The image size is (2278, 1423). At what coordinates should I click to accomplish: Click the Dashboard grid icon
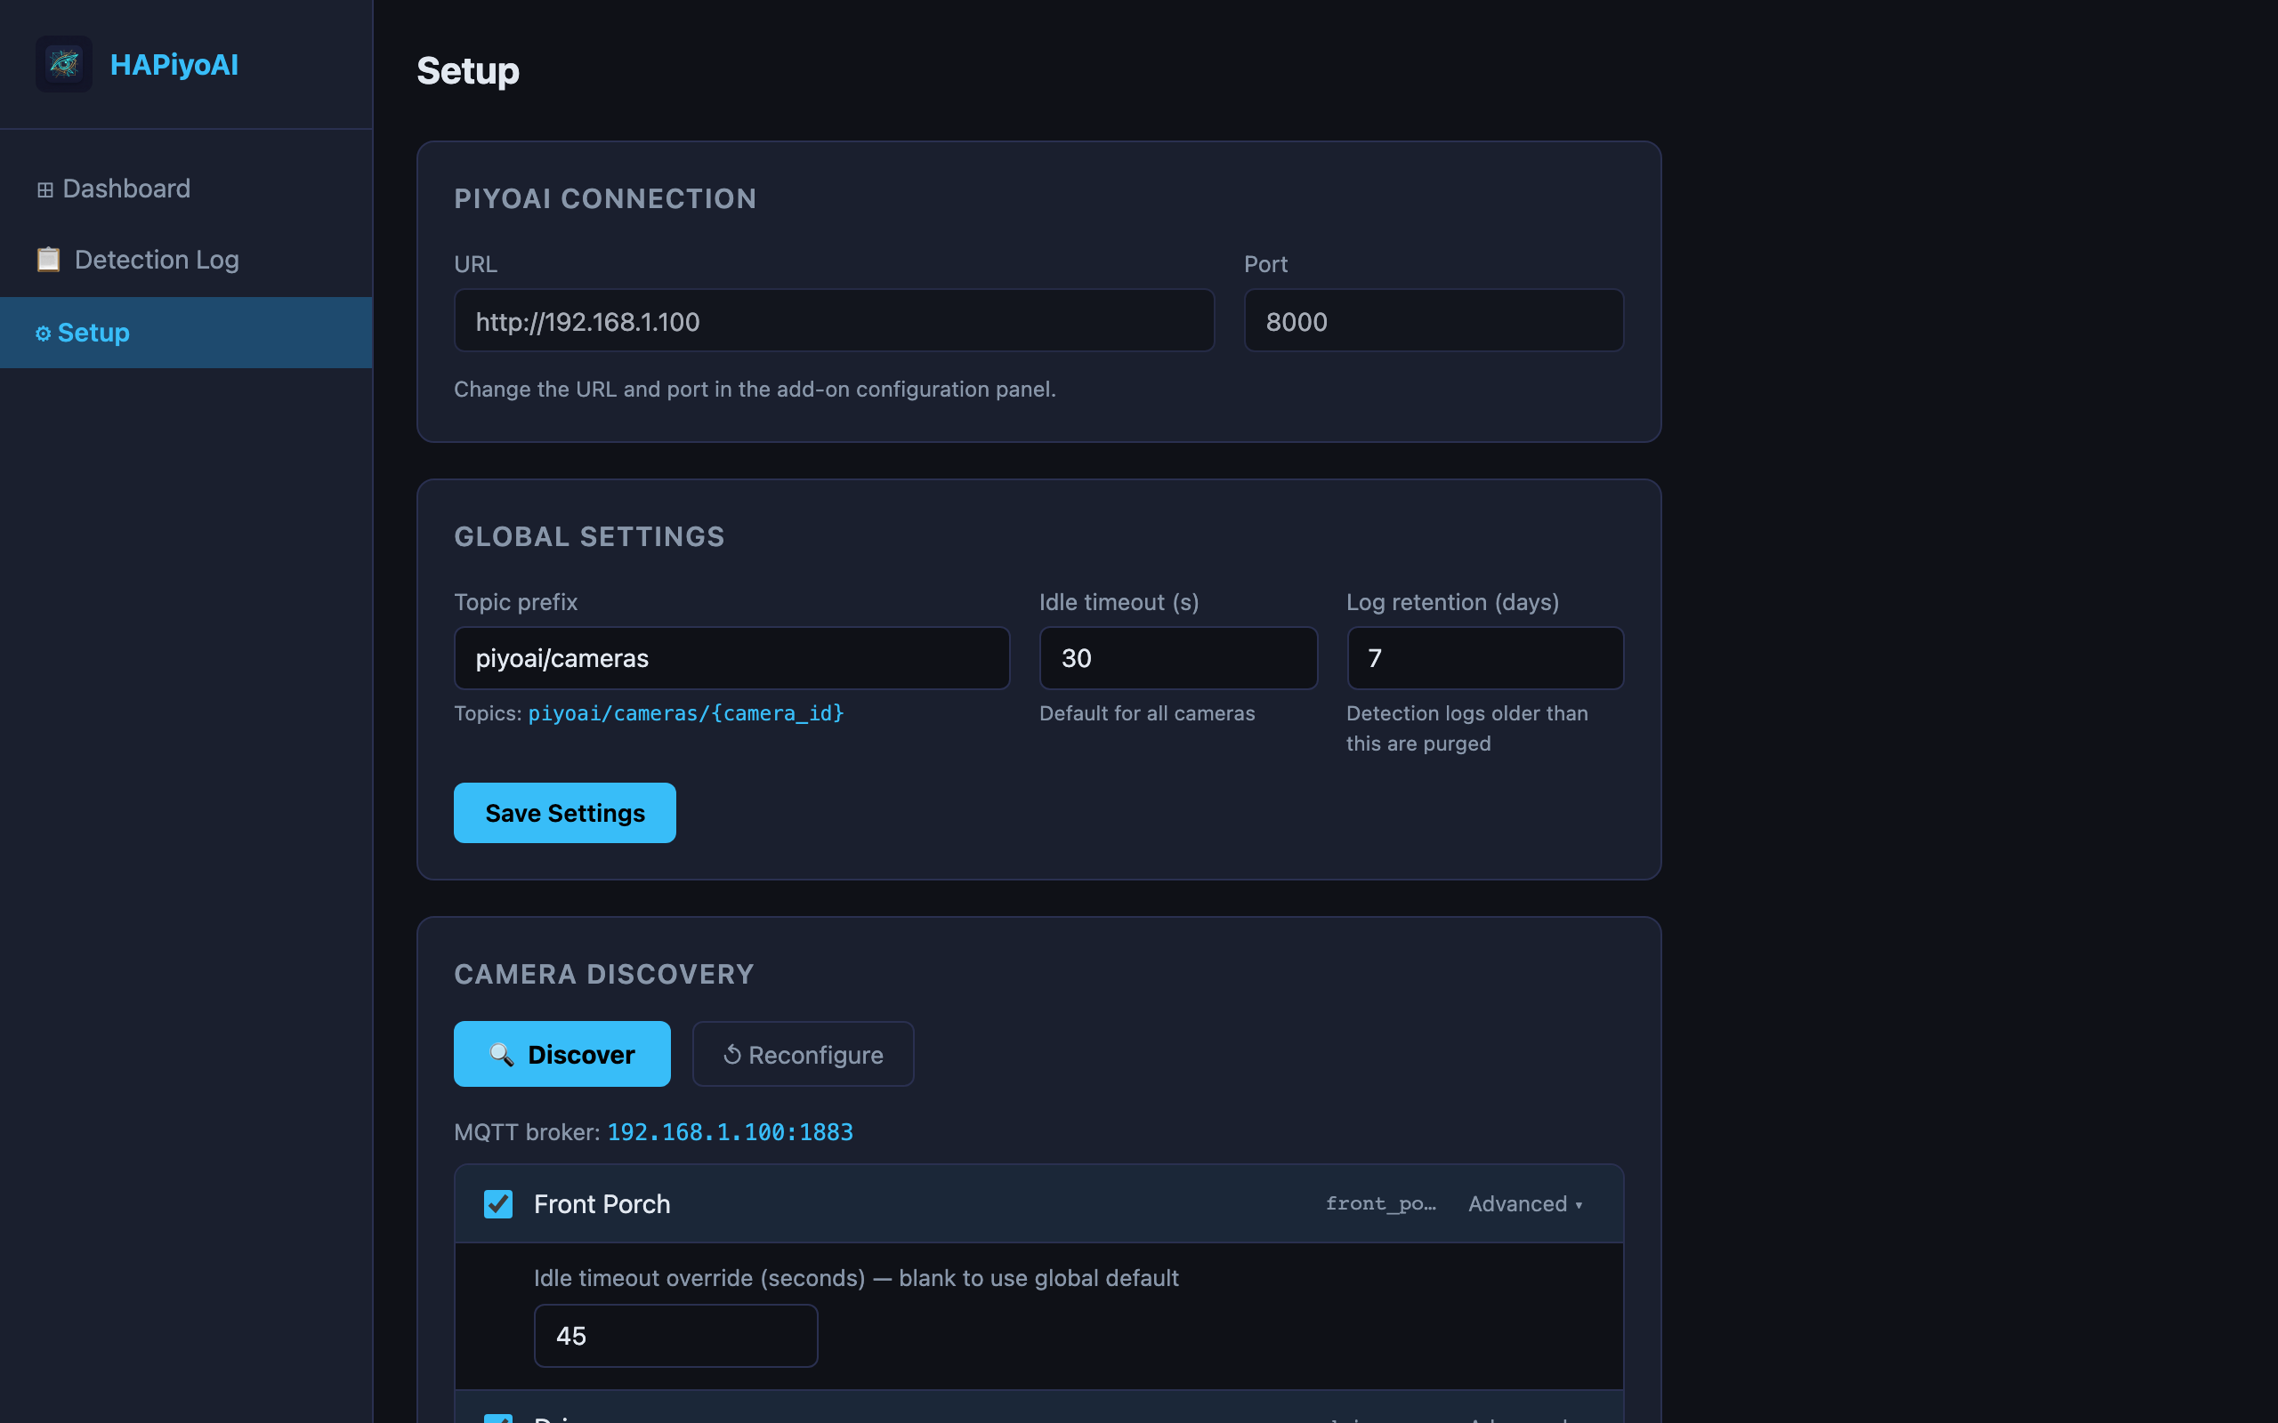[45, 190]
